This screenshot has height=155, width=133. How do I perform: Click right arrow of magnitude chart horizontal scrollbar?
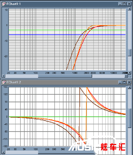point(126,76)
